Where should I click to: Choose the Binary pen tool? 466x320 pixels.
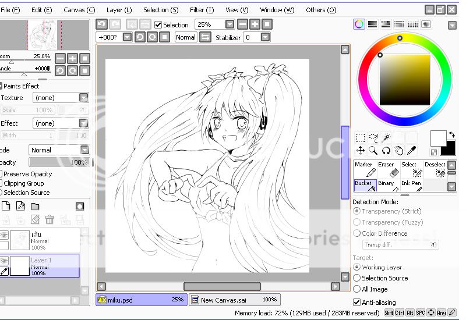pyautogui.click(x=388, y=185)
